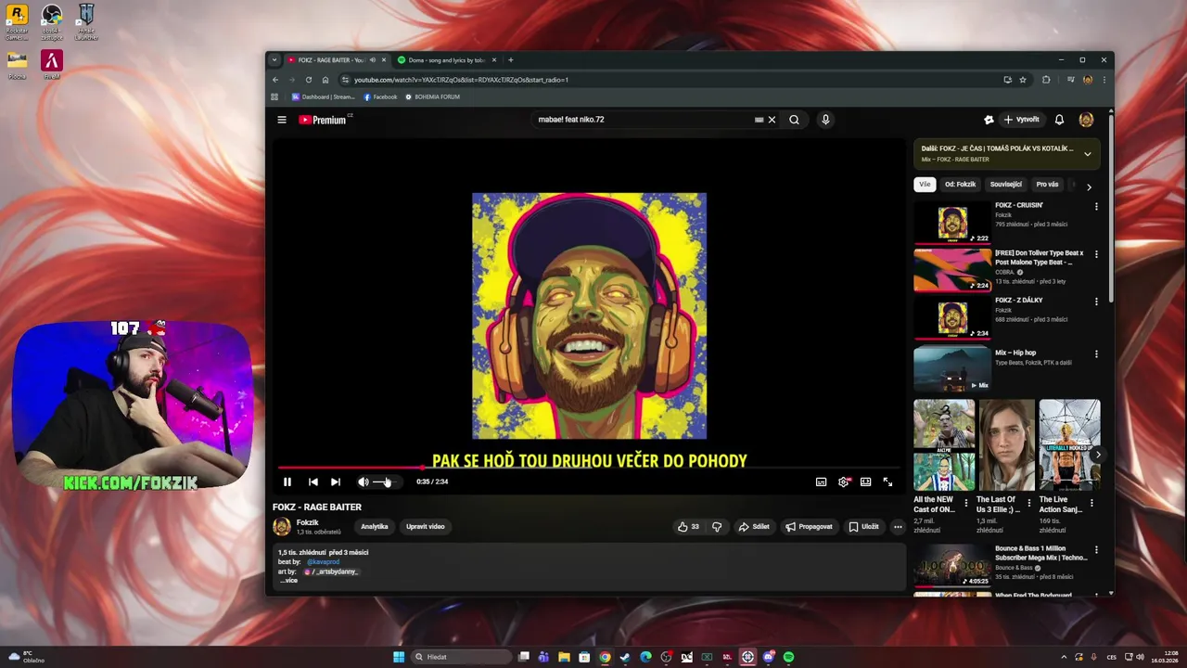Image resolution: width=1187 pixels, height=668 pixels.
Task: Adjust the video volume slider
Action: [387, 482]
